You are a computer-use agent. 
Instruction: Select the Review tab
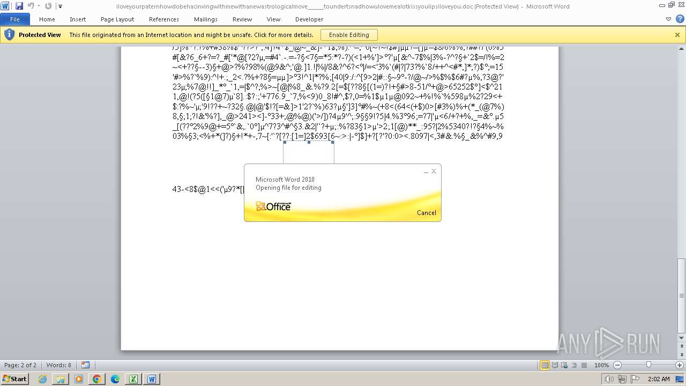pos(242,19)
